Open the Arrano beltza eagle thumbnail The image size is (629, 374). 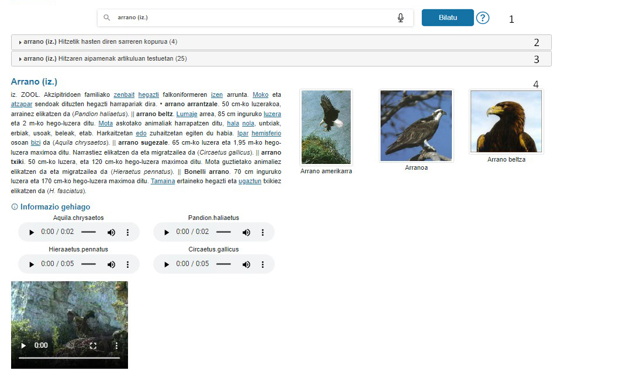click(x=506, y=121)
